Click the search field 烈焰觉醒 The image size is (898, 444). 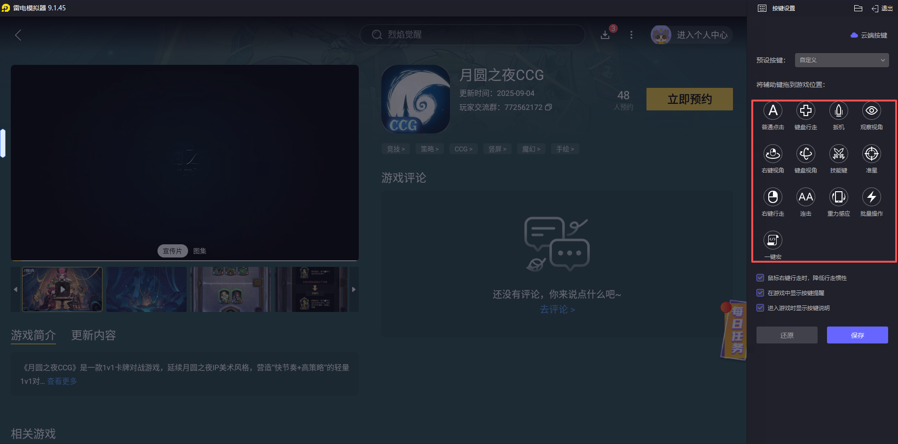(x=472, y=35)
